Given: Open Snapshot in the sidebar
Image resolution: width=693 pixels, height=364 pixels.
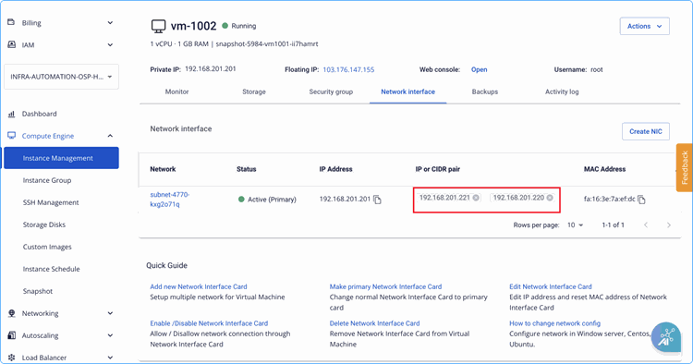Looking at the screenshot, I should click(38, 291).
